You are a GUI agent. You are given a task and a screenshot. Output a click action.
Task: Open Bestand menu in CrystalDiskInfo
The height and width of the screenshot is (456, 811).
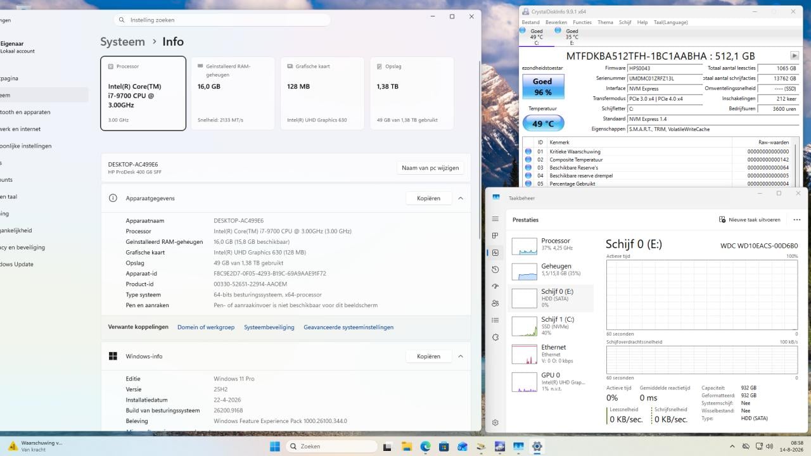point(530,22)
